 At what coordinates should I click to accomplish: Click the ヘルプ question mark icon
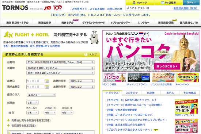click(86, 54)
